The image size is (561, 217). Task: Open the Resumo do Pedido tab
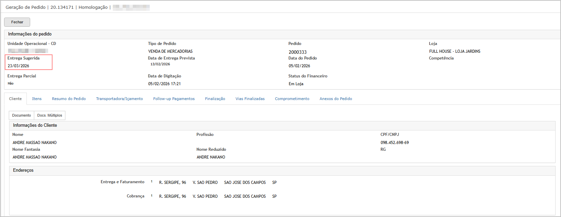69,99
